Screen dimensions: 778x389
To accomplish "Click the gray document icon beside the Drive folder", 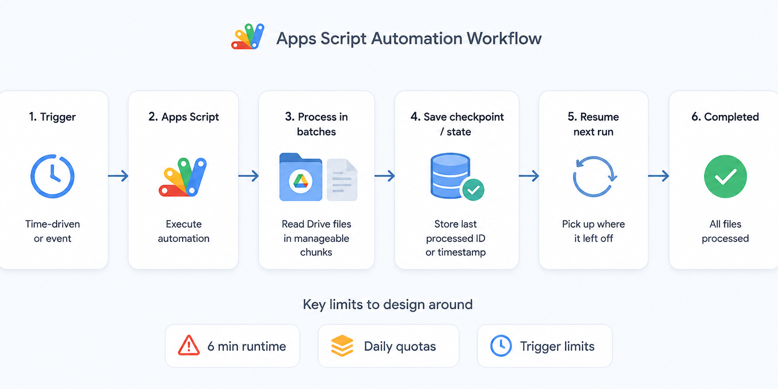I will coord(342,180).
